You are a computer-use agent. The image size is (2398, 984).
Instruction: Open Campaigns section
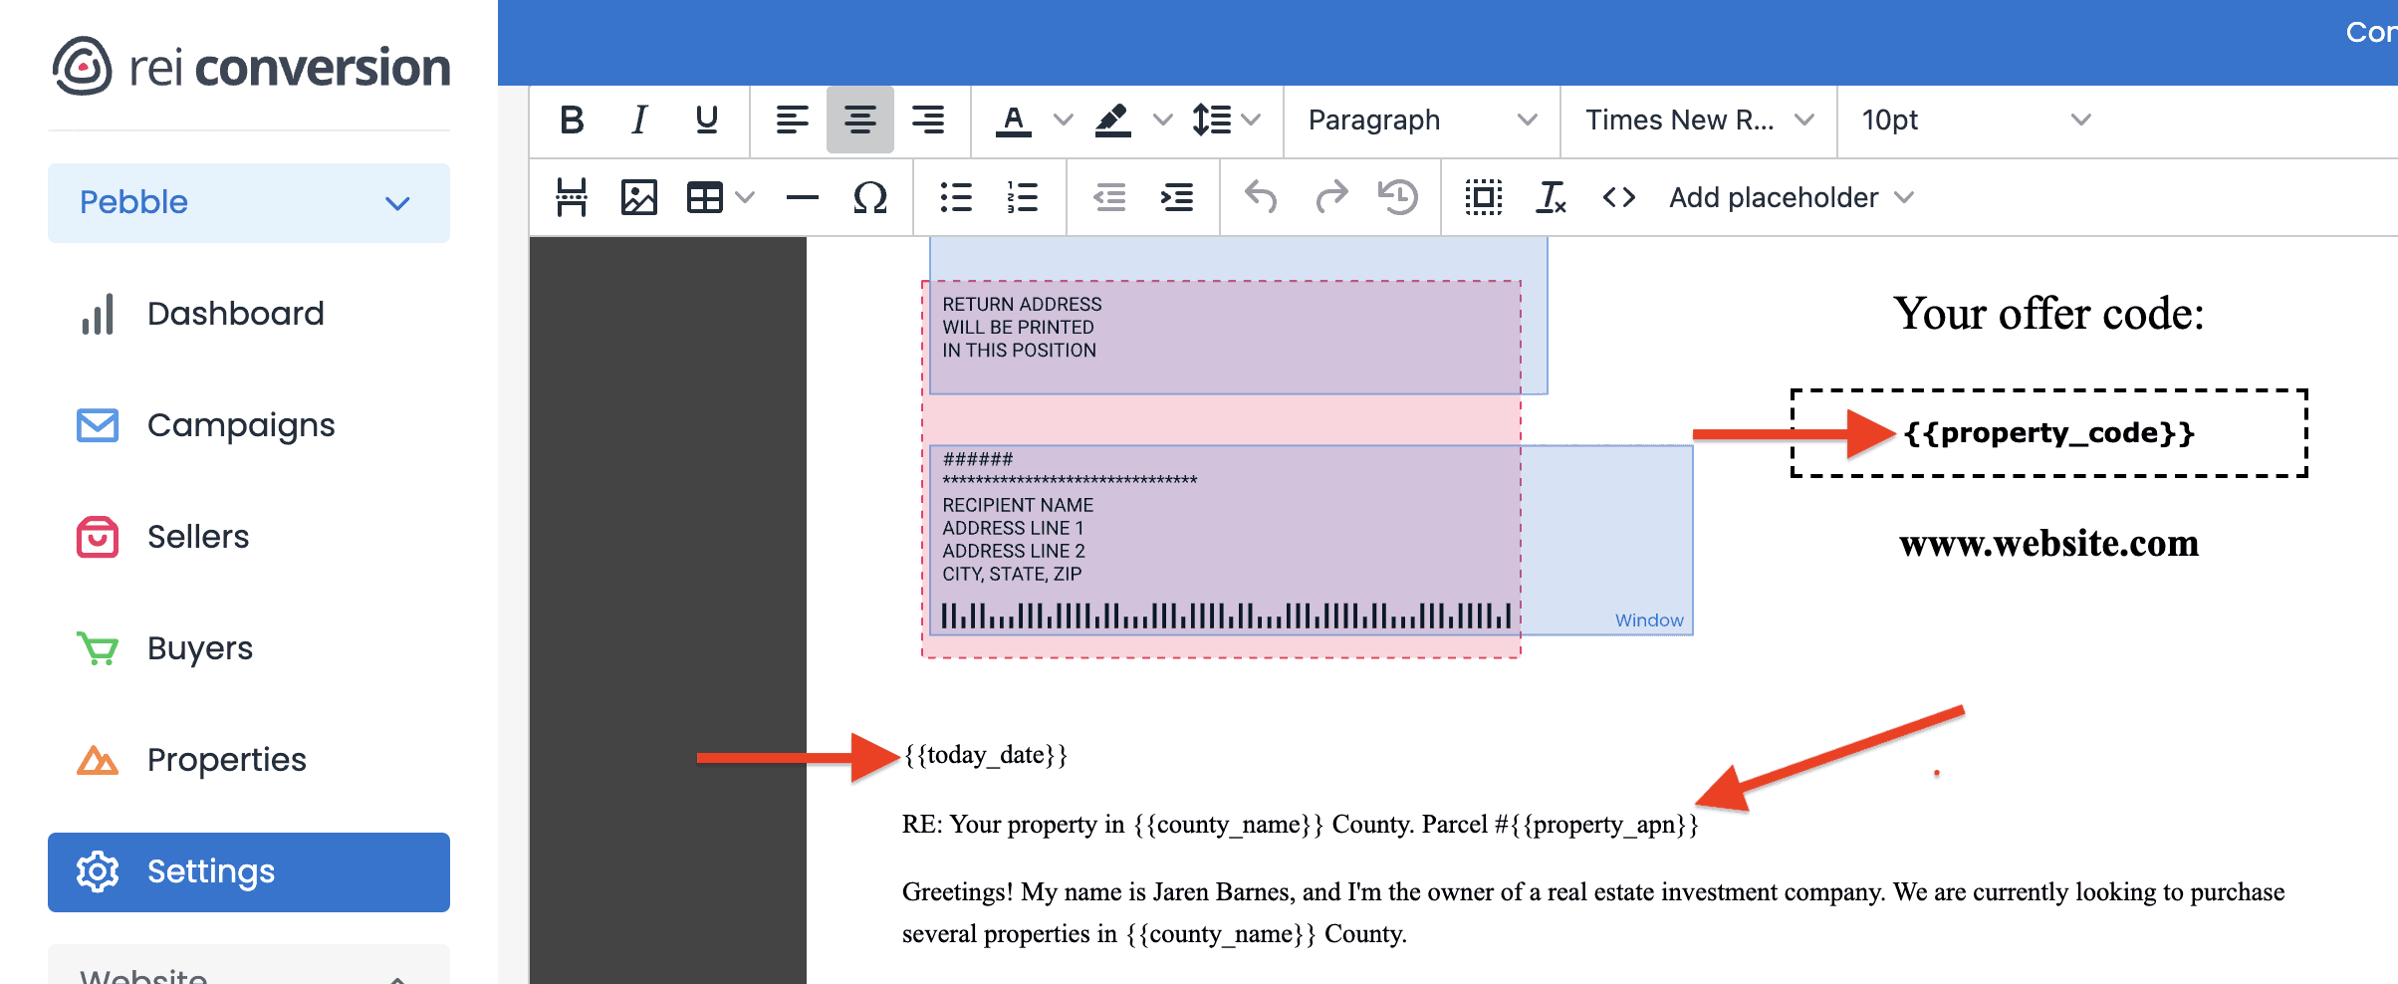click(249, 425)
